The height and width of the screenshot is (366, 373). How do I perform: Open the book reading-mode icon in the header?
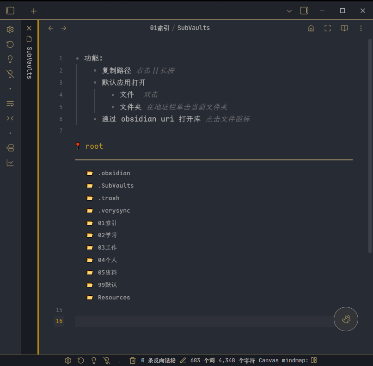tap(344, 28)
